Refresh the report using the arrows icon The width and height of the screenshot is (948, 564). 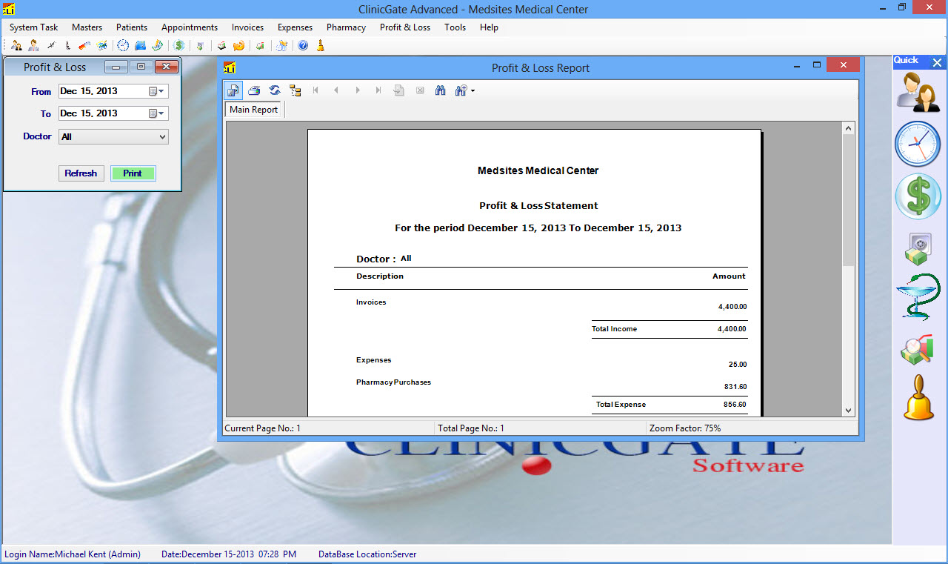click(x=275, y=90)
